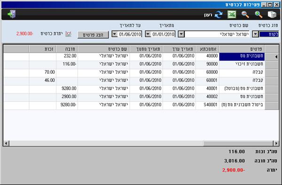Minimize the פעילות לכרטיס window

pos(264,5)
